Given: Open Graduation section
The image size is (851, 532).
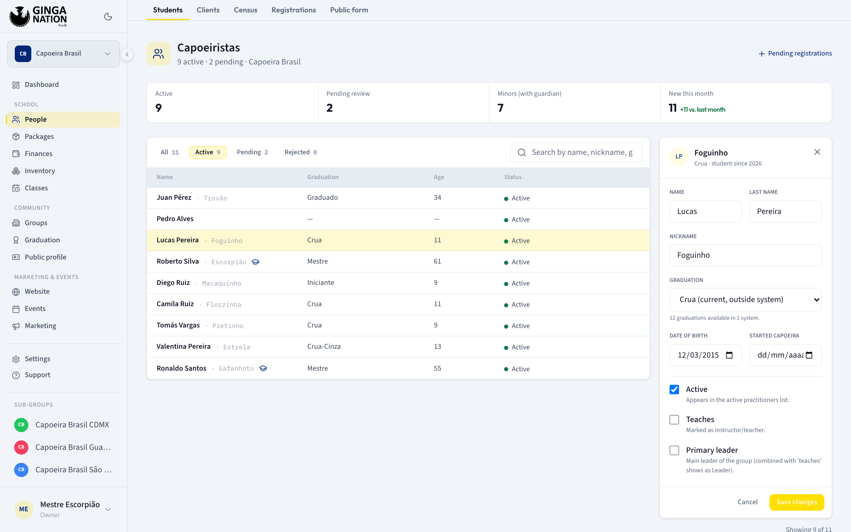Looking at the screenshot, I should click(63, 240).
